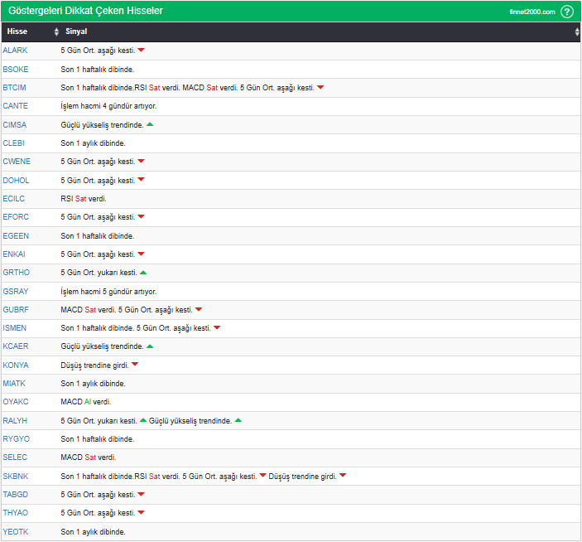
Task: Open THYAO stock link
Action: point(16,513)
